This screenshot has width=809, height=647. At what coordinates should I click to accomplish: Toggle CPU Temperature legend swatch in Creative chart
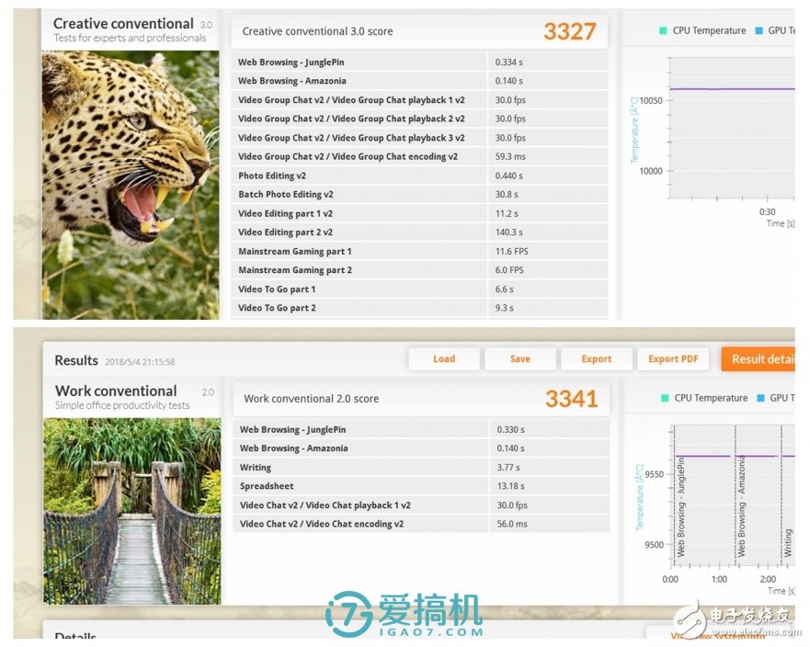pos(663,30)
